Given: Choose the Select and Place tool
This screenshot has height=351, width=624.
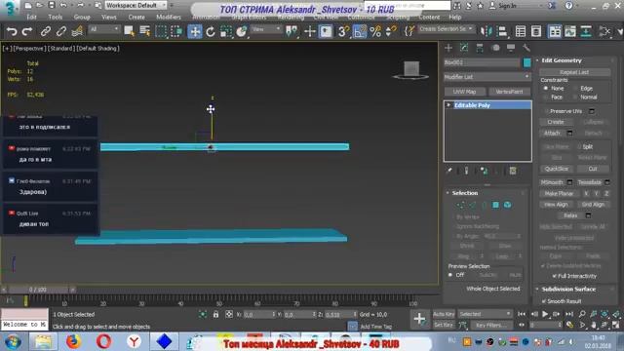Looking at the screenshot, I should pyautogui.click(x=242, y=31).
